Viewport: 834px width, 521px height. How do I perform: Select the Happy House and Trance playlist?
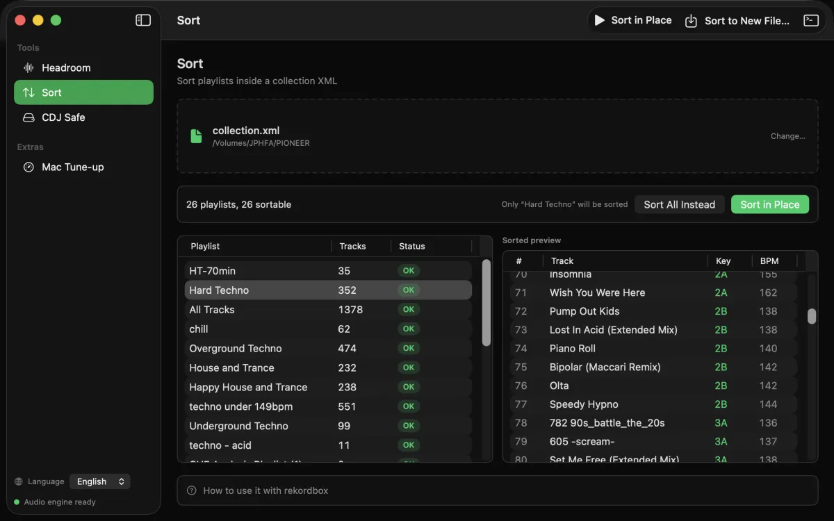[328, 388]
